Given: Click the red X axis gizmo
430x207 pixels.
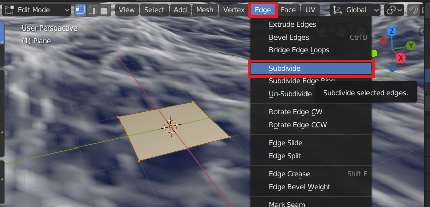Looking at the screenshot, I should [x=401, y=58].
